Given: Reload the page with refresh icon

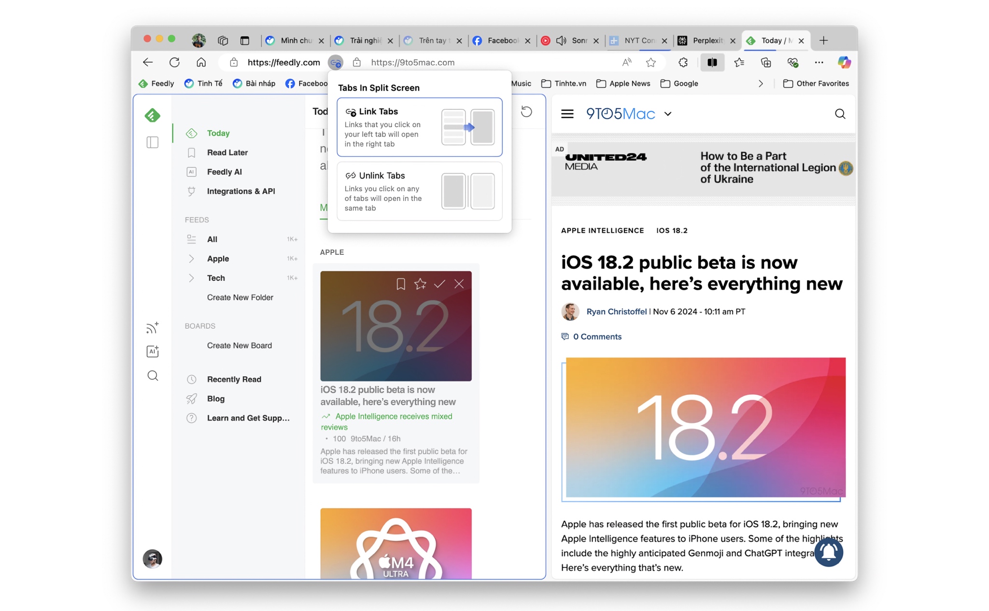Looking at the screenshot, I should pos(174,62).
